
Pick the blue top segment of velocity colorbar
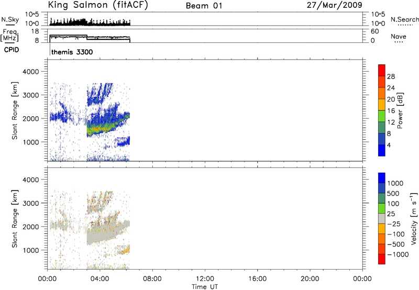382,178
